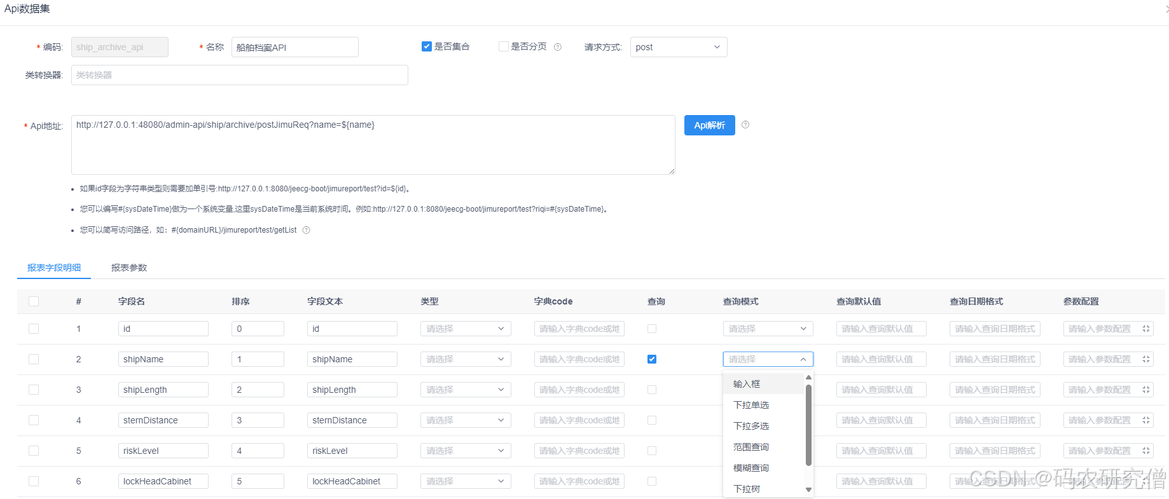The width and height of the screenshot is (1169, 499).
Task: Open parameter config expand icon for sternDistance row
Action: [x=1145, y=420]
